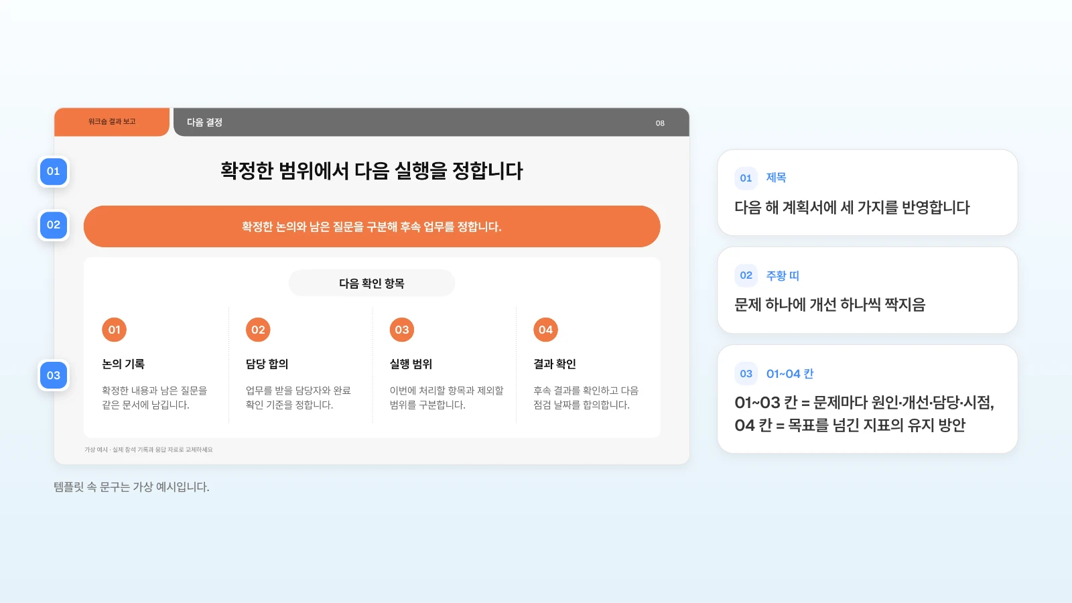Click the 02 badge beside 주황 띠 label
This screenshot has width=1072, height=603.
point(746,275)
